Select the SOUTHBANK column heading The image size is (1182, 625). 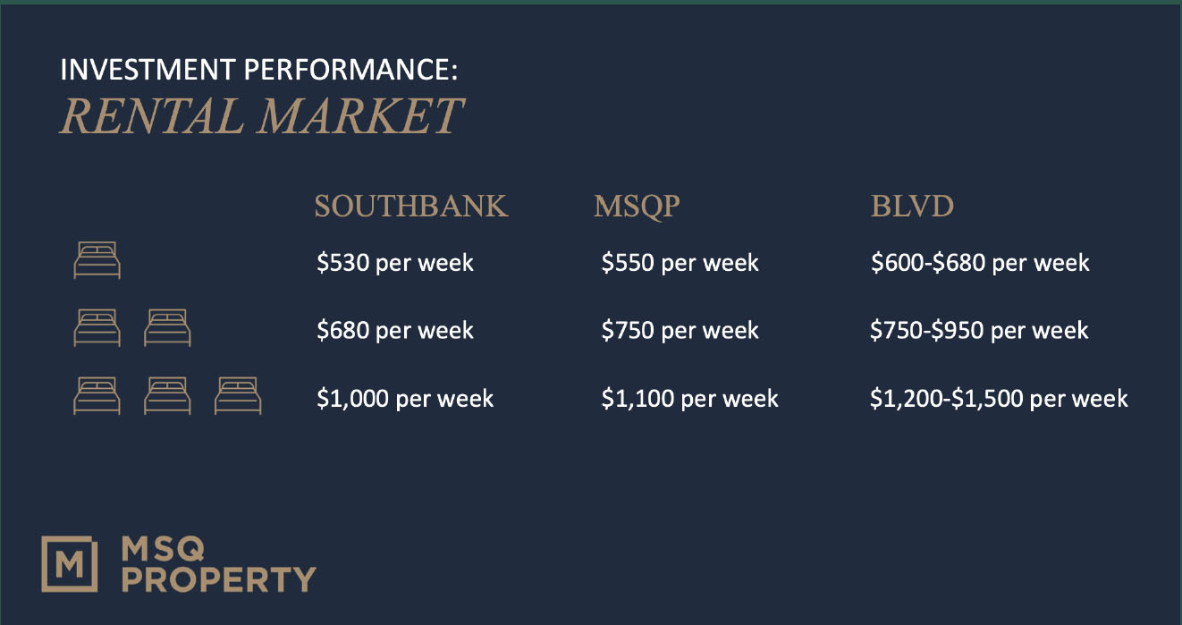click(411, 207)
